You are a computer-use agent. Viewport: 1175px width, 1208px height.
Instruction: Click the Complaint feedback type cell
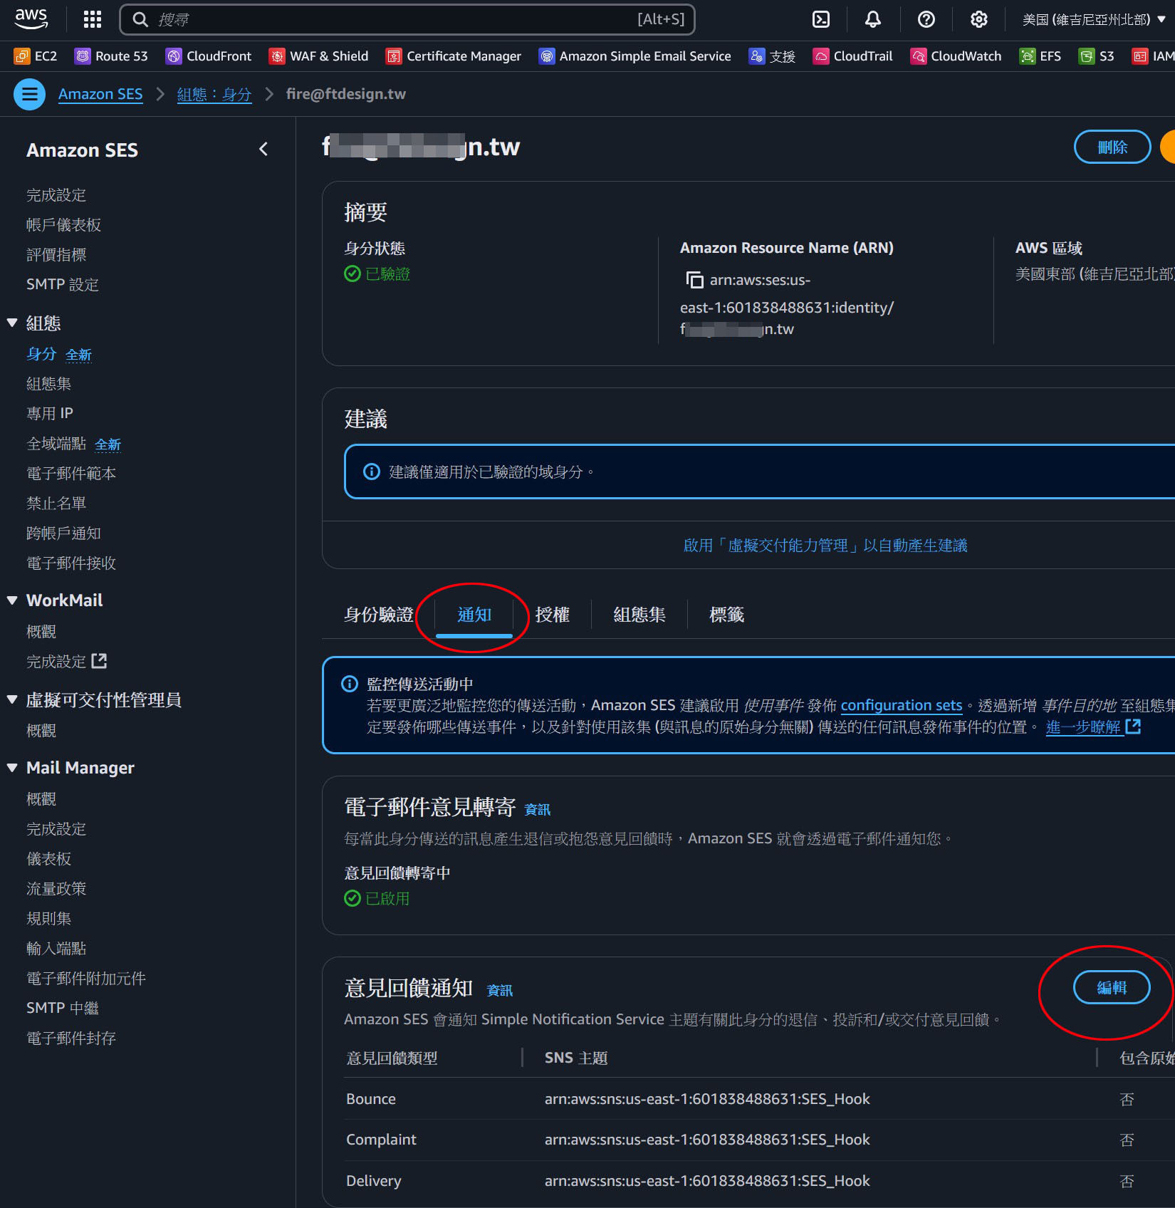(x=381, y=1140)
